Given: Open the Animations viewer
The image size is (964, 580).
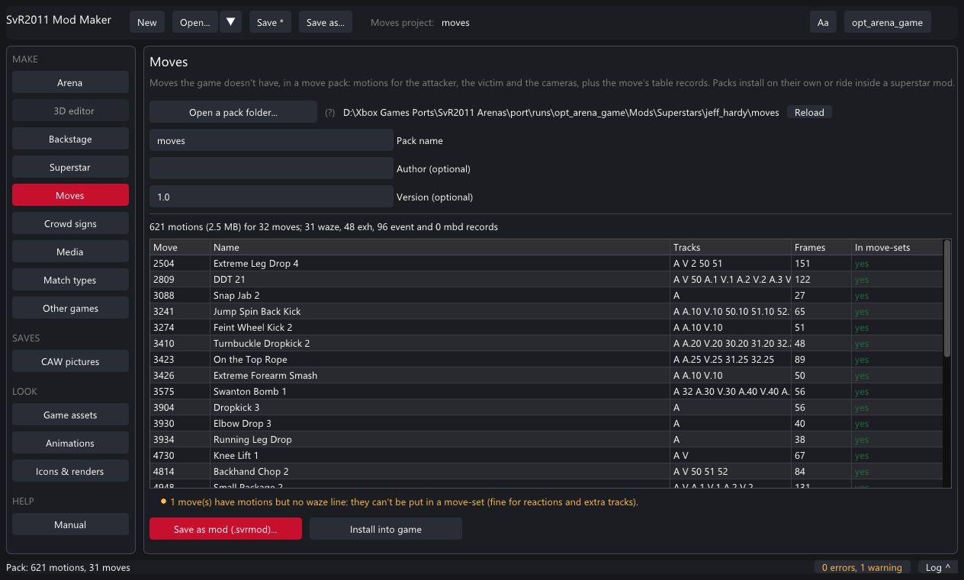Looking at the screenshot, I should 70,443.
